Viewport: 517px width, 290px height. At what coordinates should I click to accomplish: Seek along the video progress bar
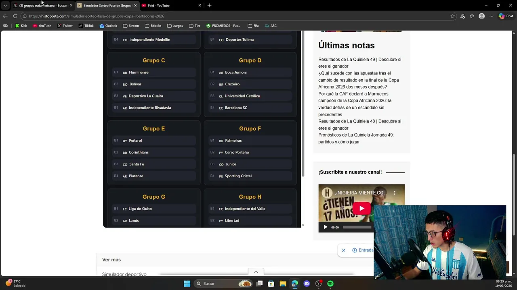click(357, 227)
